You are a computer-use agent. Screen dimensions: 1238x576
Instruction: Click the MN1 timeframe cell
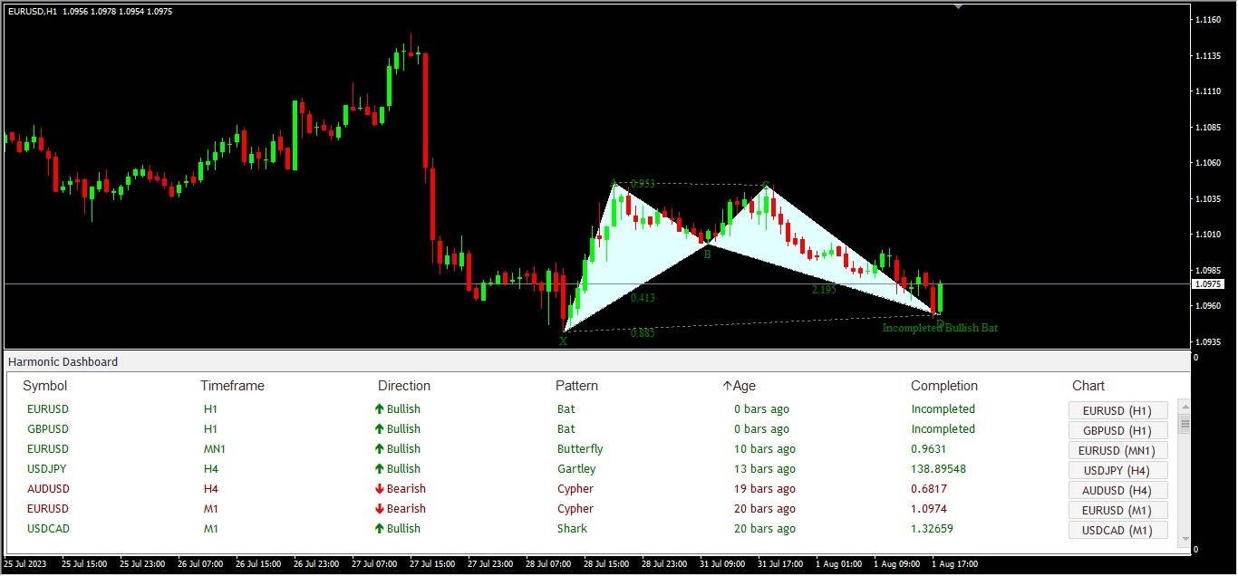click(215, 449)
